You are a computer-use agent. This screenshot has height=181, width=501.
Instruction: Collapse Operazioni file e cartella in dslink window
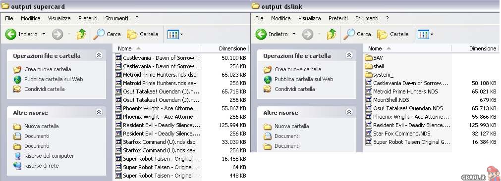(x=349, y=55)
